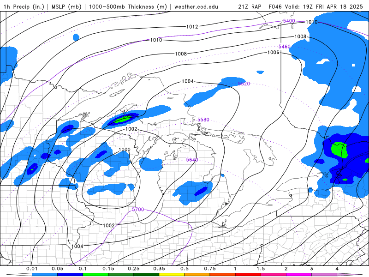
Task: Click the 1.5 legend value
Action: (261, 269)
